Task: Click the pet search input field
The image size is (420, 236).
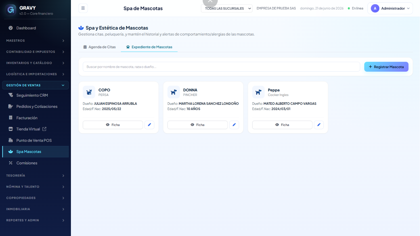Action: pos(221,67)
